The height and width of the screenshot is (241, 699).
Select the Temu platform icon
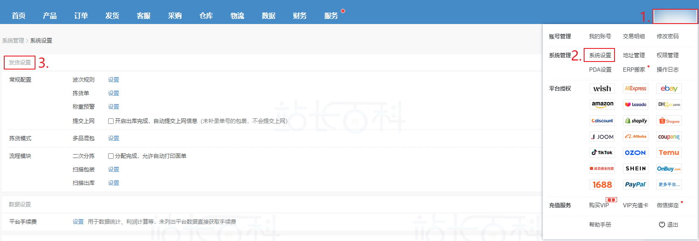[669, 153]
